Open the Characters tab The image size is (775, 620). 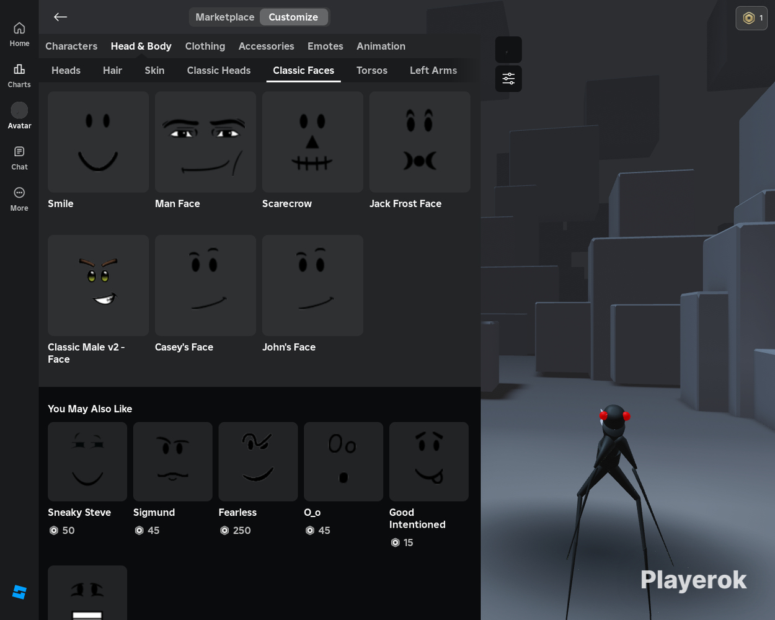point(71,46)
